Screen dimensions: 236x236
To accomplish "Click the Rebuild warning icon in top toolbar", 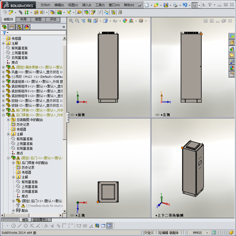I will tap(166, 5).
